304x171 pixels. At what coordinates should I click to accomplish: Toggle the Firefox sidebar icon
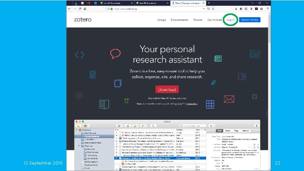[x=246, y=9]
